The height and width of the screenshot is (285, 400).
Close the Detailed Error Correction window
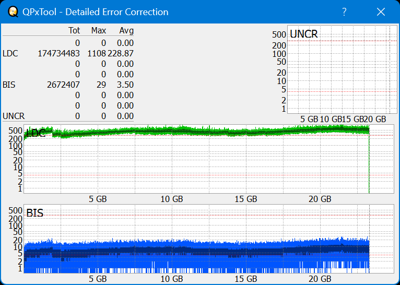381,11
